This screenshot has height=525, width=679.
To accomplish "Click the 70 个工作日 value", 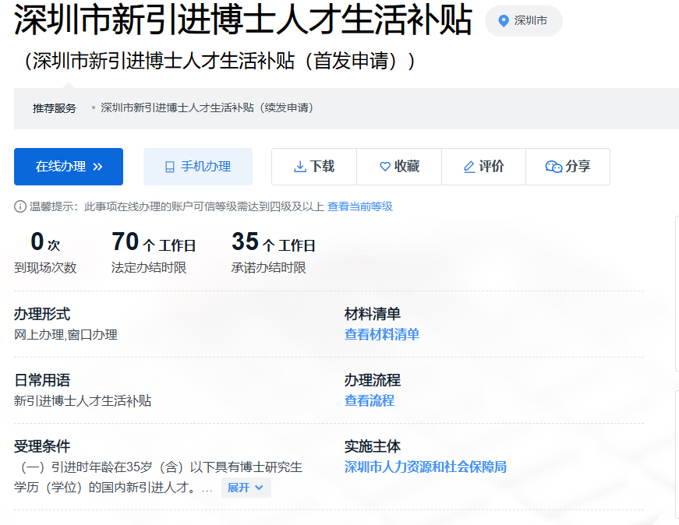I will (154, 242).
